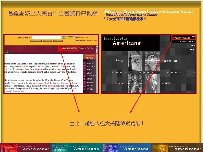This screenshot has width=203, height=152.
Task: Open the Editors' Picks section
Action: [170, 61]
